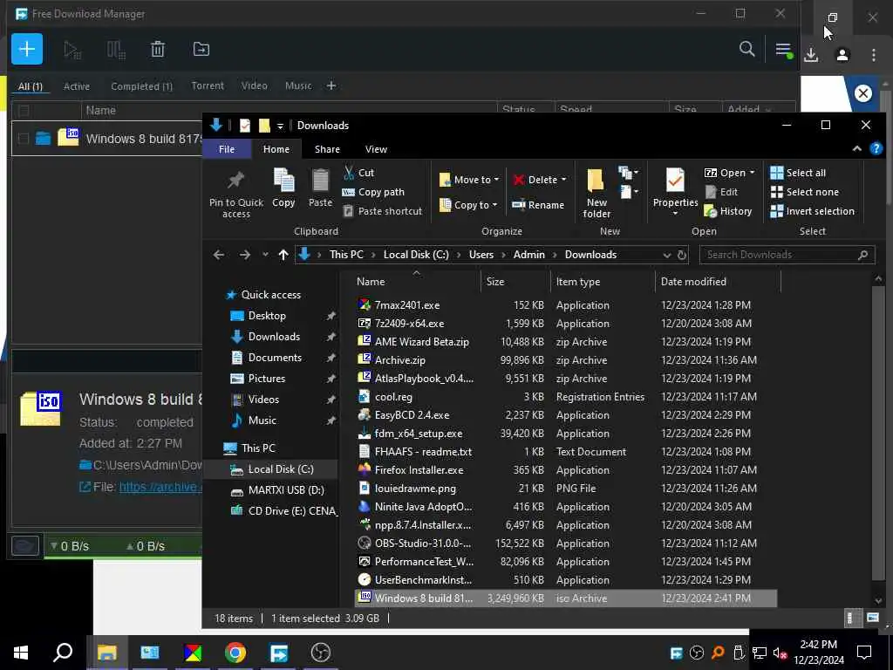Click Pin to Quick access in ribbon
The image size is (893, 670).
click(235, 194)
